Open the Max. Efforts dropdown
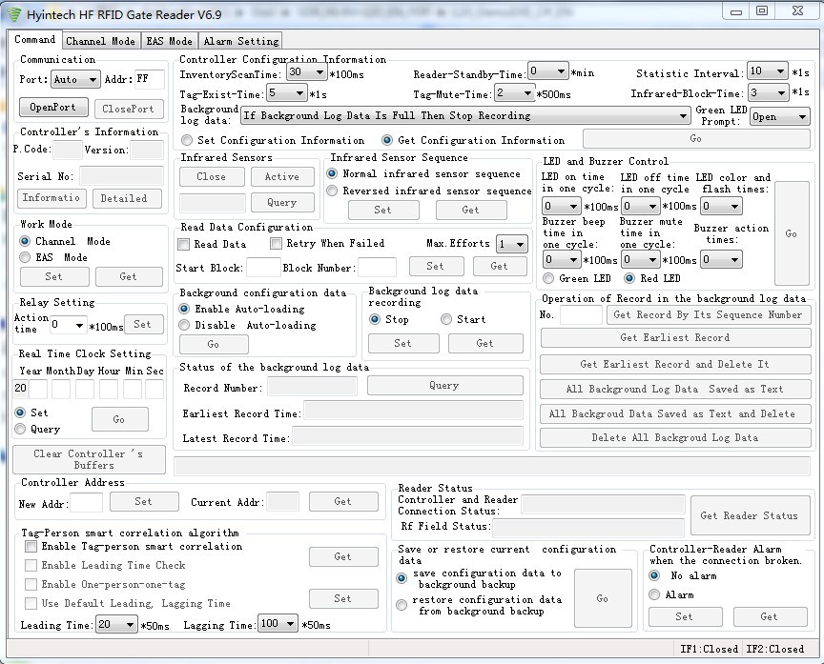 click(512, 244)
